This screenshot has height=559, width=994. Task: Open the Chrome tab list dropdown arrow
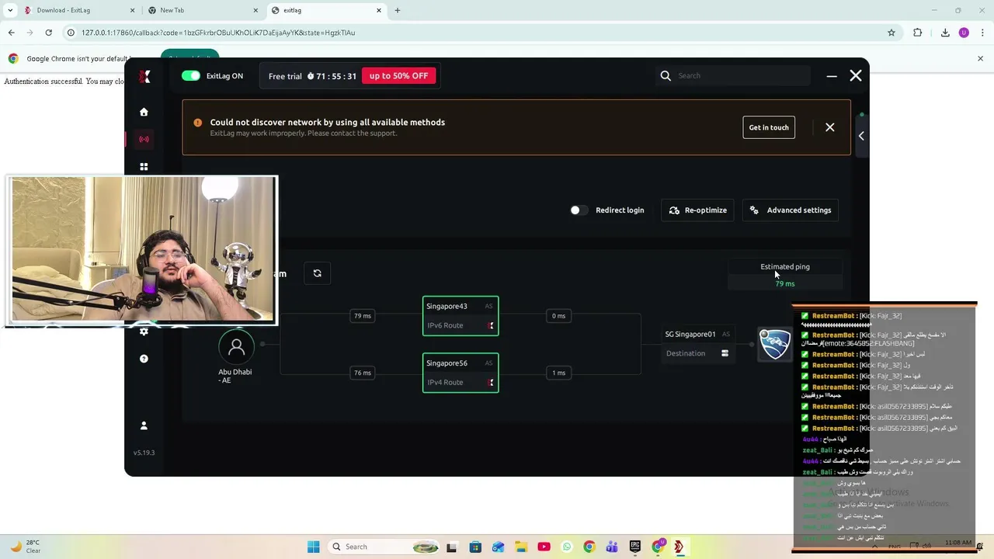[10, 10]
